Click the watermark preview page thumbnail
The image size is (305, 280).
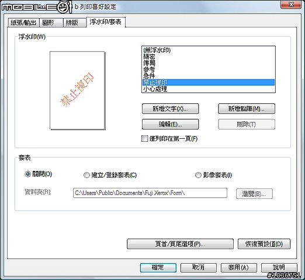[78, 90]
